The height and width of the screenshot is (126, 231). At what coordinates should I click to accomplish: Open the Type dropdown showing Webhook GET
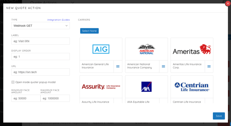pos(41,26)
